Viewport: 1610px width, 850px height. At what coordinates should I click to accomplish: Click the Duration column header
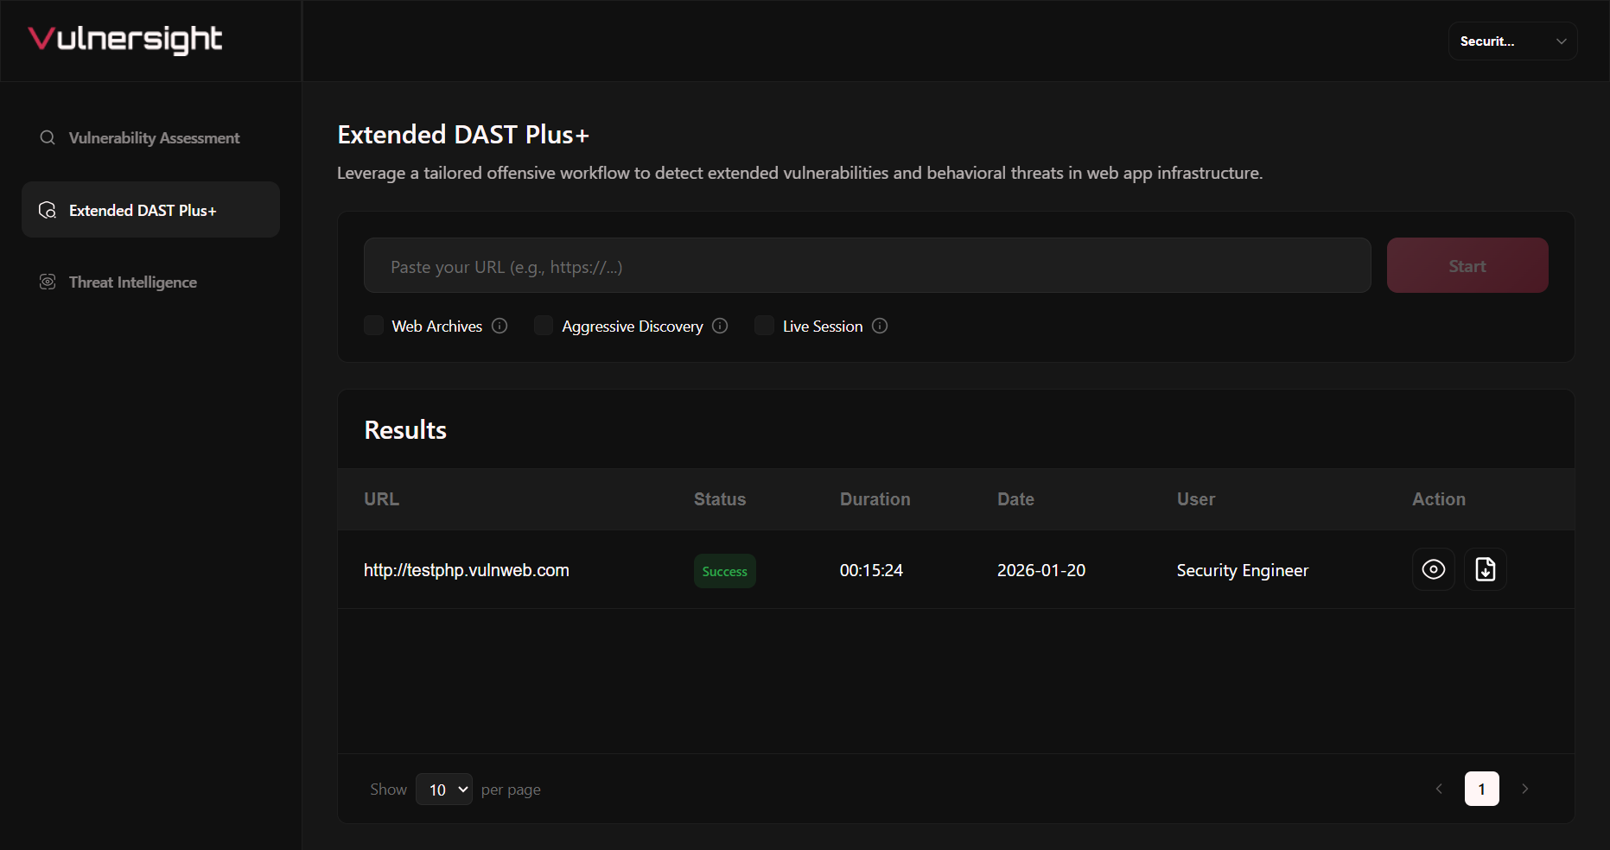(875, 499)
